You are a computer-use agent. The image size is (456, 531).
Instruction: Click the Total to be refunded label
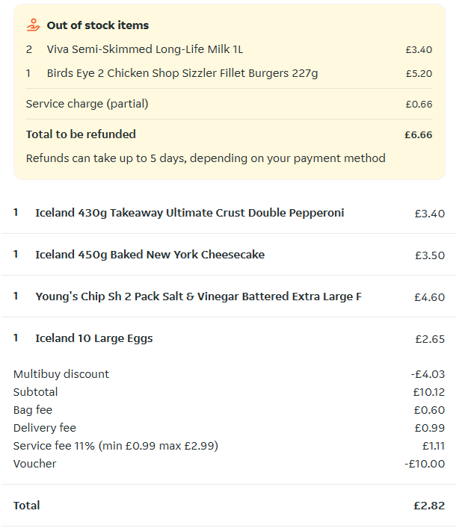click(81, 134)
